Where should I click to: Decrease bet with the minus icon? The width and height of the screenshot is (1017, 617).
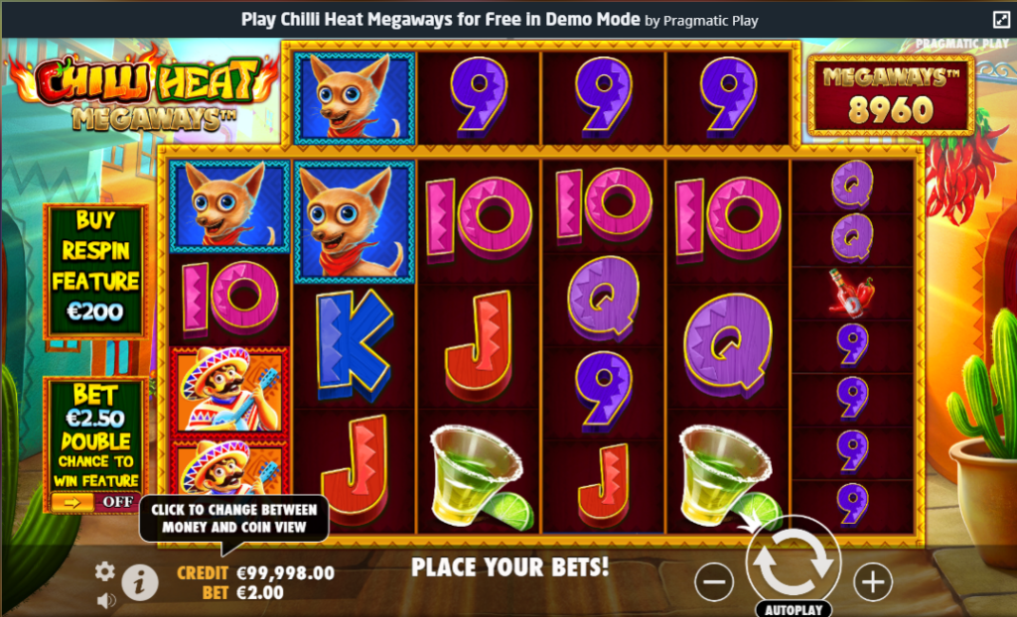[714, 581]
